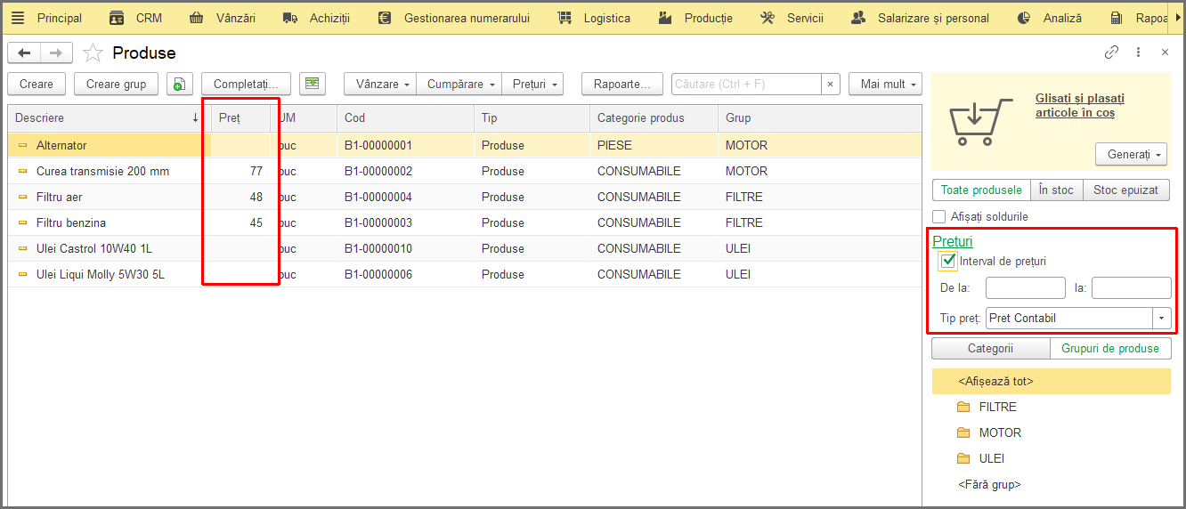Click the Gestionarea numerarului coin icon
Screen dimensions: 1186x509
[x=385, y=18]
